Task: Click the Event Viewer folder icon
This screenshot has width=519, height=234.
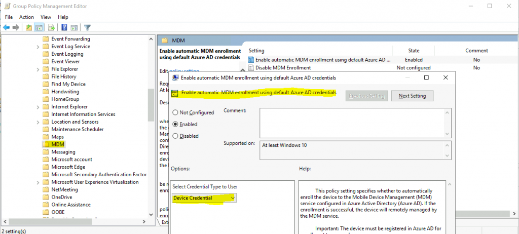Action: (46, 61)
